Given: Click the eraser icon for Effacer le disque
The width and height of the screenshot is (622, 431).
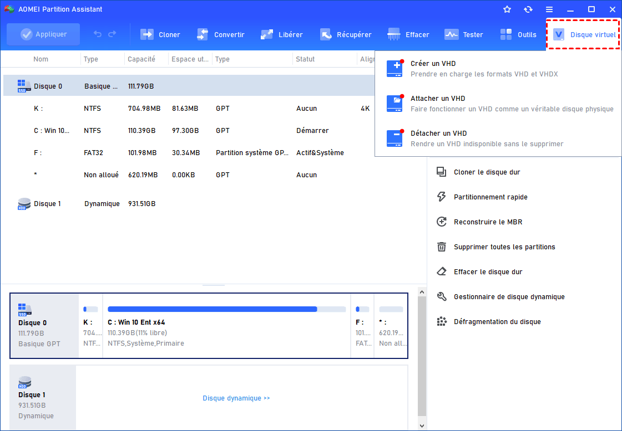Looking at the screenshot, I should (x=442, y=272).
